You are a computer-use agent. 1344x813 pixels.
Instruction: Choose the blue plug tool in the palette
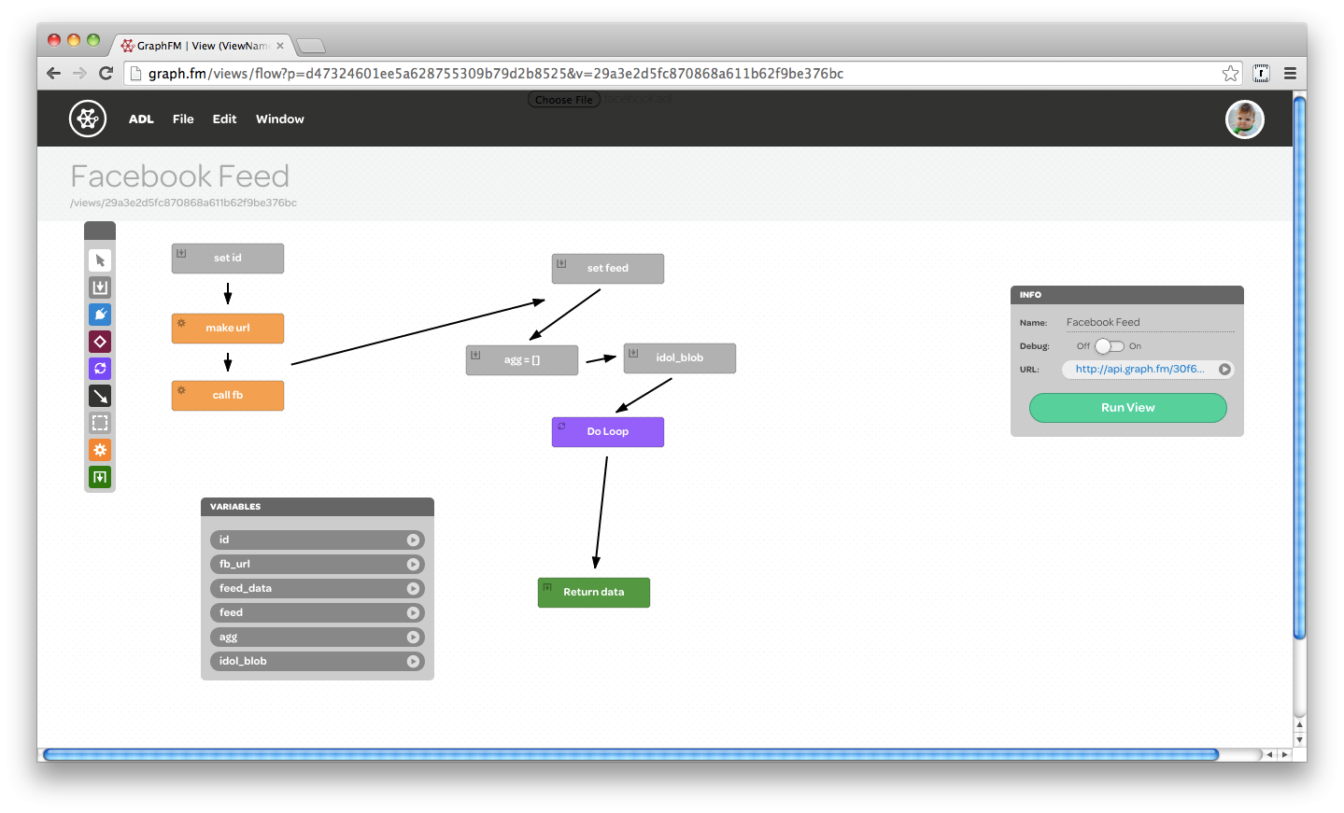tap(100, 315)
